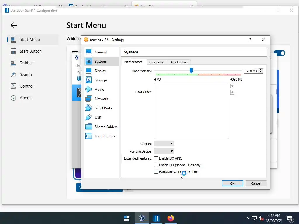
Task: Switch to Processor tab
Action: tap(157, 62)
